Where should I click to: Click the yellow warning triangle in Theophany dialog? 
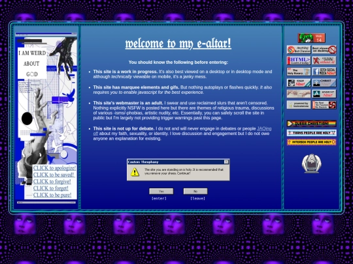pos(135,172)
